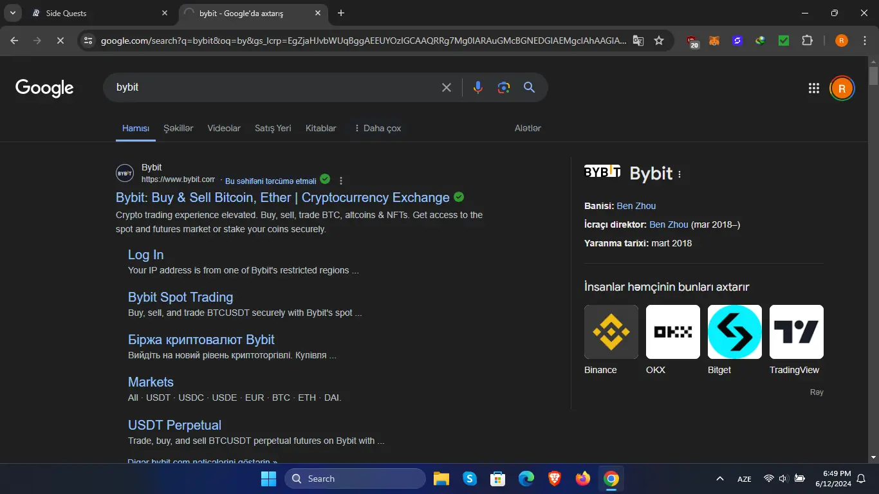Screen dimensions: 879x494
Task: Open a new browser tab
Action: [x=341, y=13]
